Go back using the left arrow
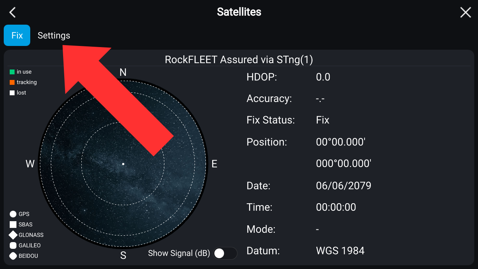This screenshot has height=269, width=478. 13,12
